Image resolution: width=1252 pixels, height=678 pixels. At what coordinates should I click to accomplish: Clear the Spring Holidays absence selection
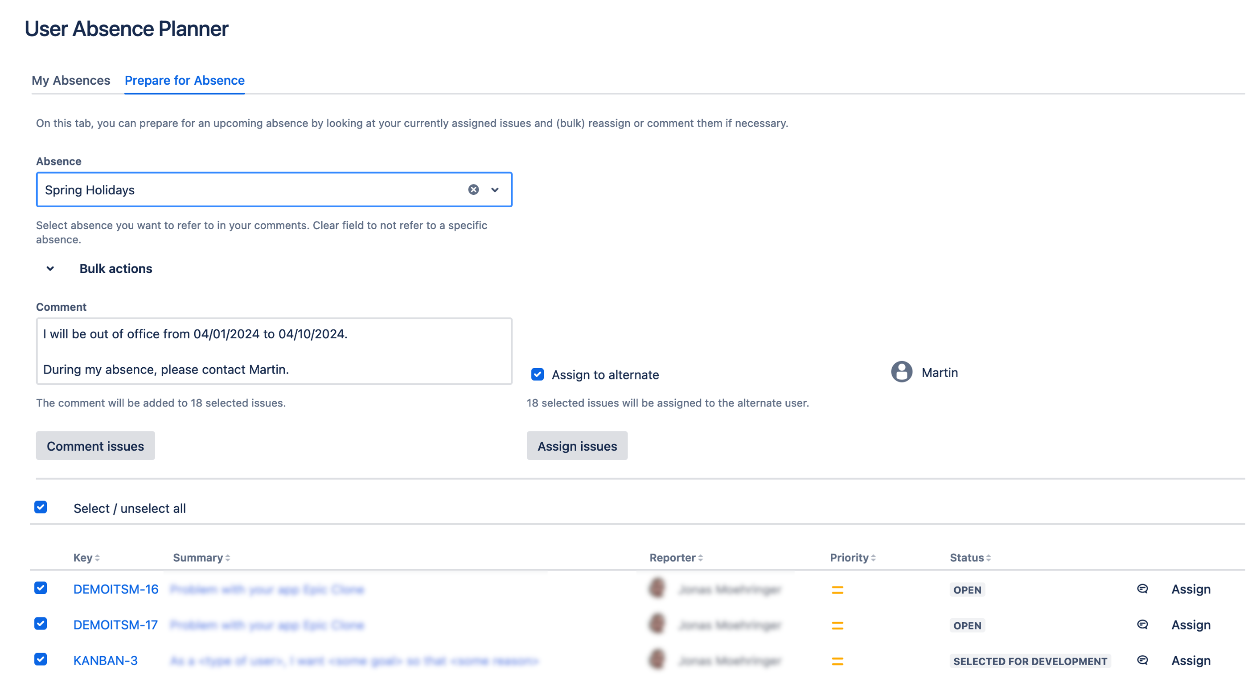(x=473, y=189)
